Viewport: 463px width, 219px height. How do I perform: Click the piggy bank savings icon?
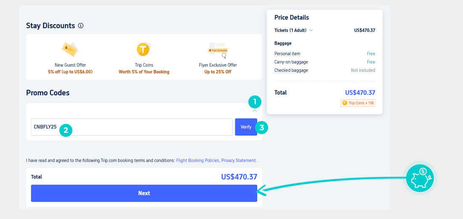pyautogui.click(x=420, y=178)
